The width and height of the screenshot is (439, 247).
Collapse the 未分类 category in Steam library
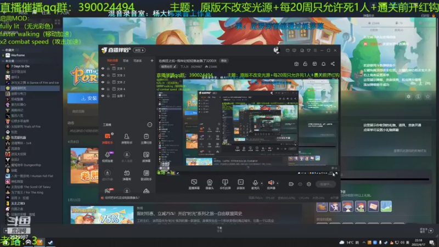point(3,61)
